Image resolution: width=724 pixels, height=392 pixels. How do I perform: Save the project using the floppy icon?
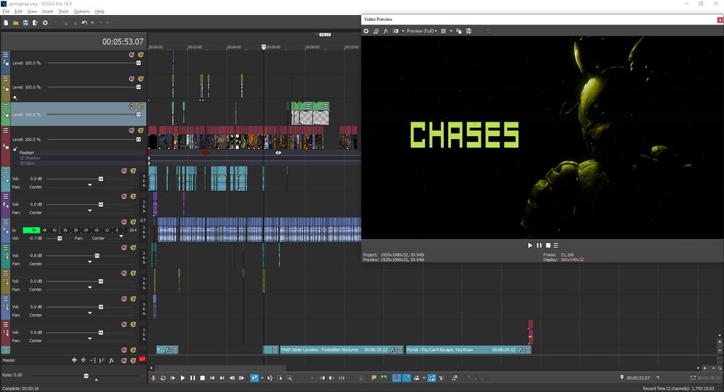point(25,22)
